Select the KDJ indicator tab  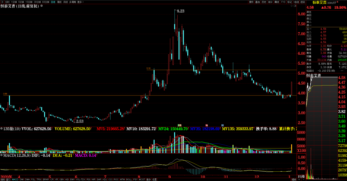click(x=105, y=179)
